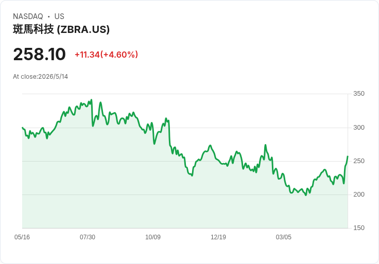Click the red change figure +11.34(+4.60%)
Viewport: 379px width, 264px height.
(107, 55)
